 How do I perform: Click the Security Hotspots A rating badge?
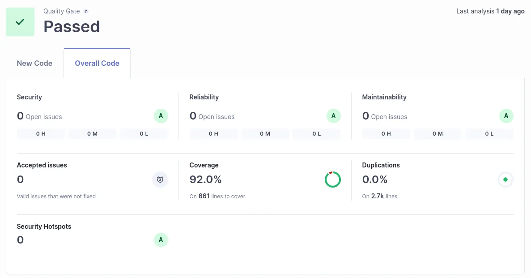[161, 240]
